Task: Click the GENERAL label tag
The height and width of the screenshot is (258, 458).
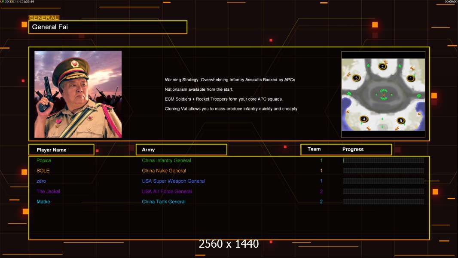Action: click(x=44, y=18)
